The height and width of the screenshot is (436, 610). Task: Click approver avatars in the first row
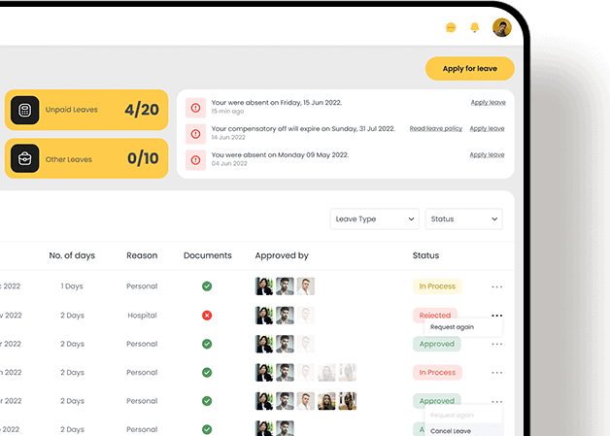285,286
